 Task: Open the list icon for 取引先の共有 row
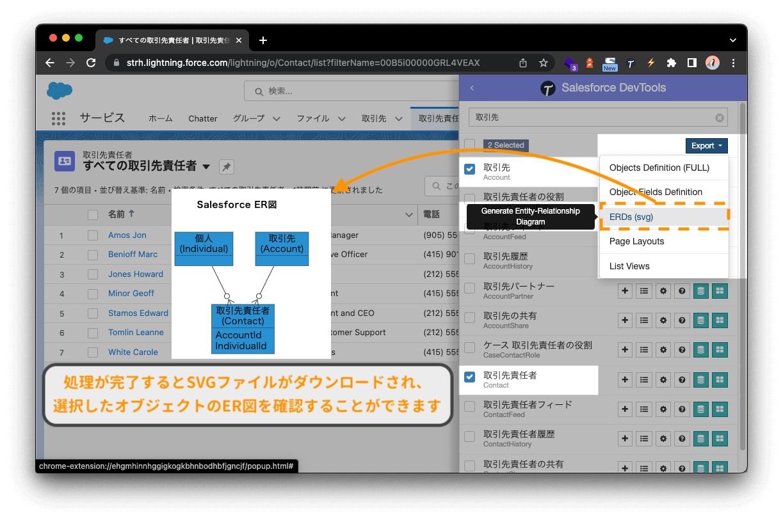pos(643,320)
